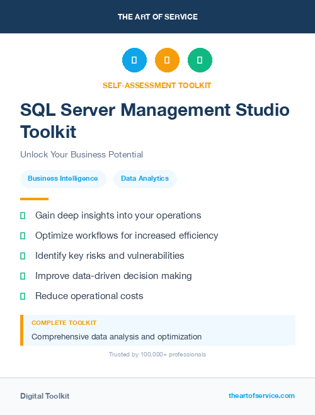This screenshot has height=415, width=315.
Task: Open theartofservice.com link
Action: [261, 395]
